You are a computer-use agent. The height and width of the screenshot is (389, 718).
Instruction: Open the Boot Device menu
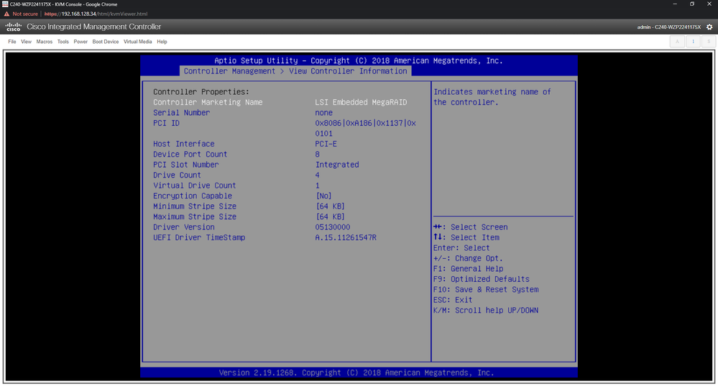tap(106, 42)
